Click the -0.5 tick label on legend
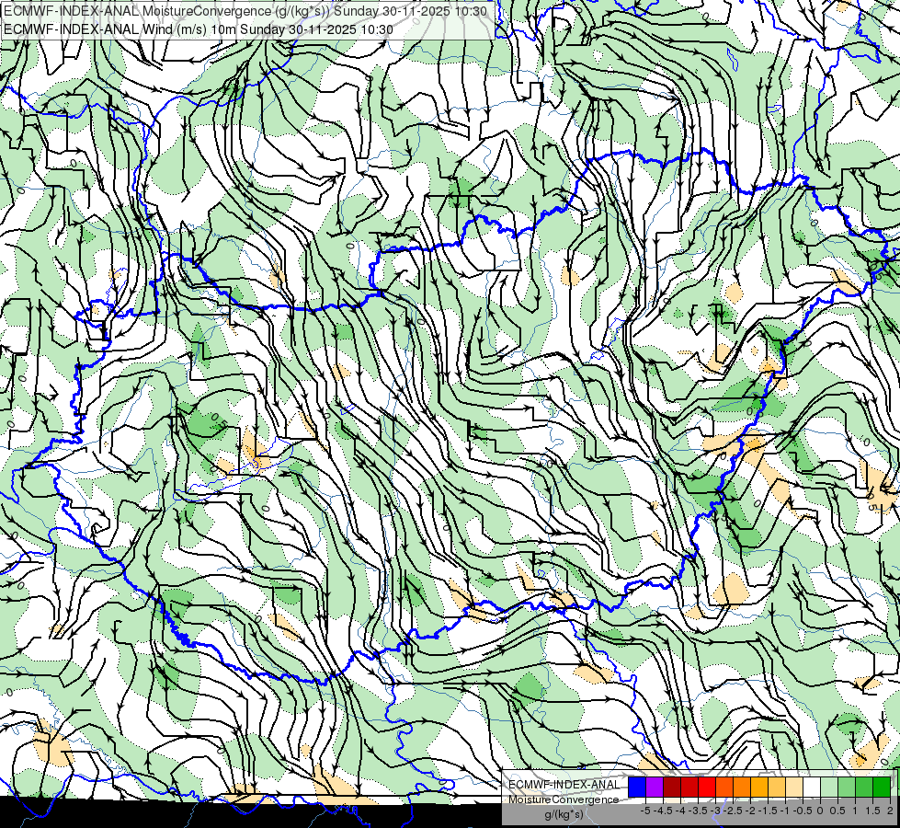This screenshot has height=828, width=900. point(803,811)
